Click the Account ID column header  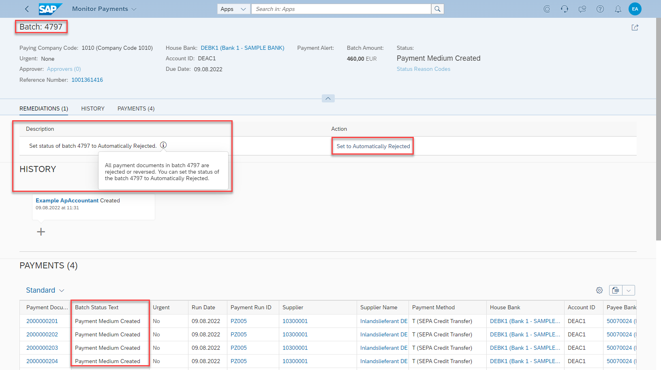click(584, 307)
